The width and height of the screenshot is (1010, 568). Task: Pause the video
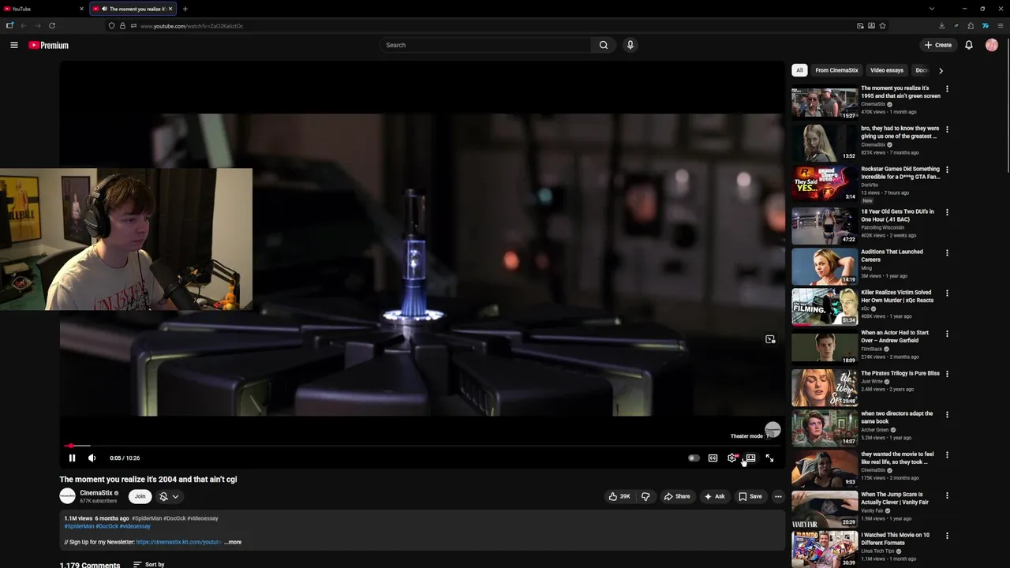72,458
